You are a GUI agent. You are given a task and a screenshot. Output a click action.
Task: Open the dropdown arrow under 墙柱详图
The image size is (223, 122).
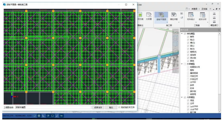pyautogui.click(x=179, y=22)
